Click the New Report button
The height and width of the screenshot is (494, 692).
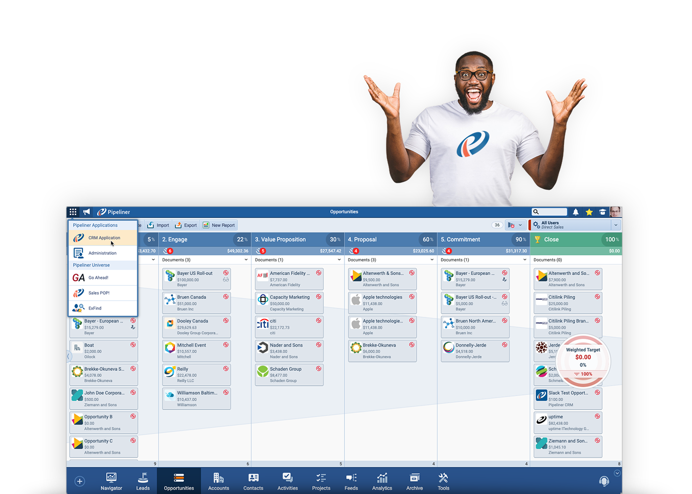(x=219, y=225)
